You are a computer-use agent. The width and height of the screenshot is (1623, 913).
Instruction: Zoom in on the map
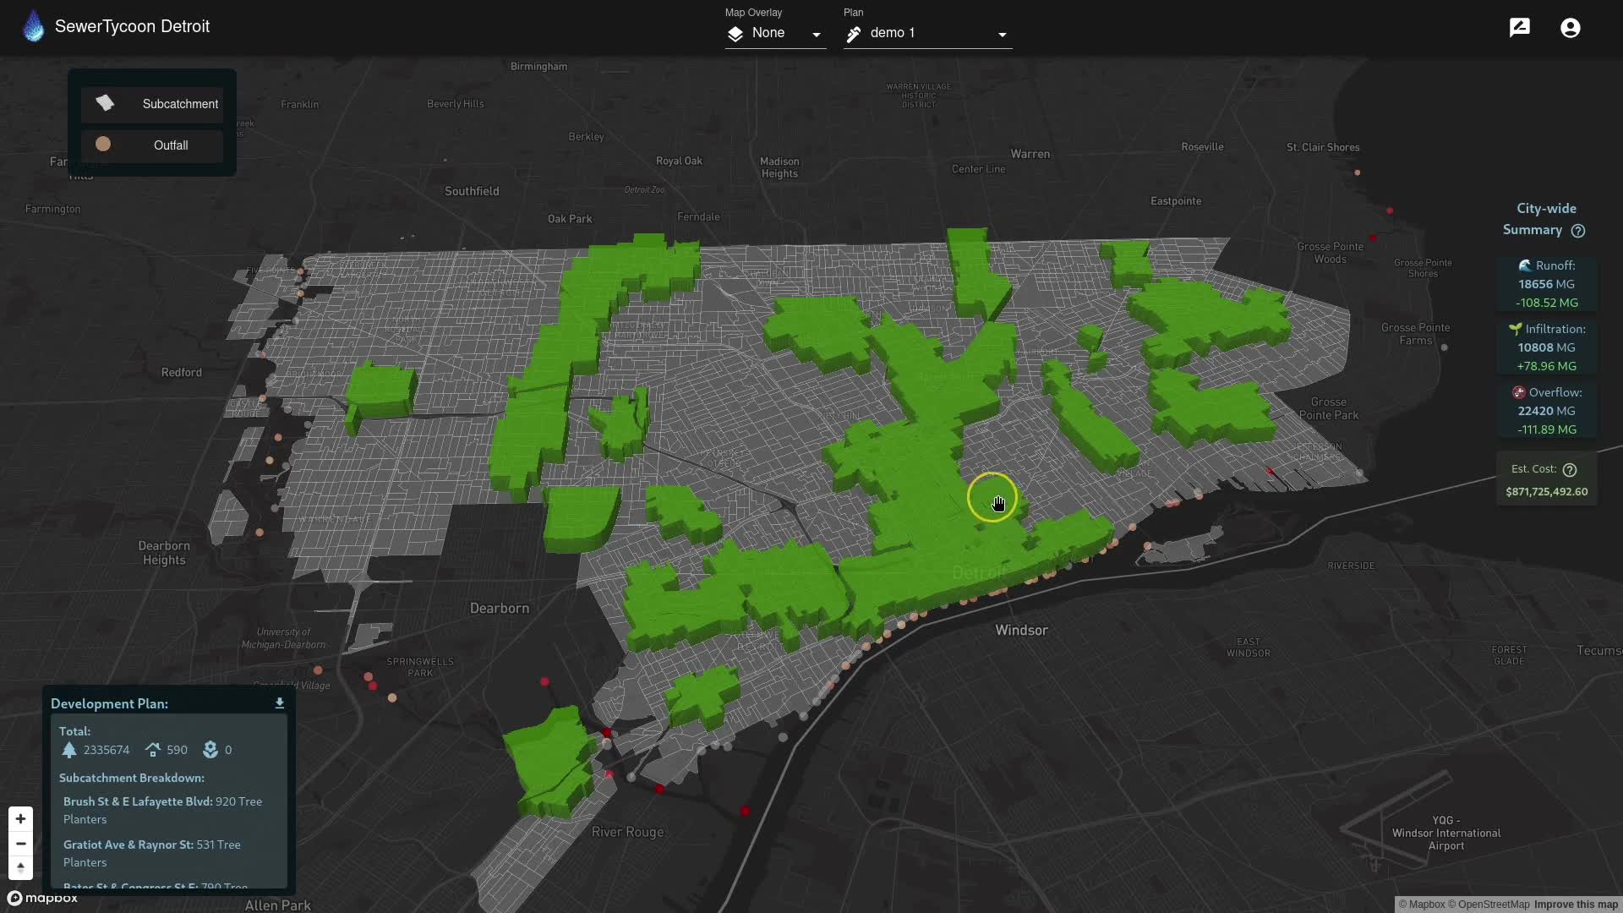tap(20, 818)
